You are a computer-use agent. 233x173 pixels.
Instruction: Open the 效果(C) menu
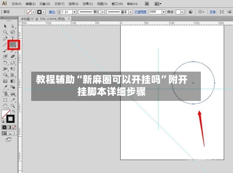click(88, 4)
